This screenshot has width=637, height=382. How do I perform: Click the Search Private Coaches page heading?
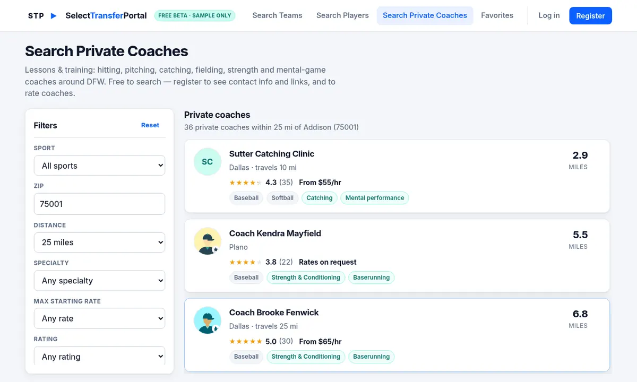tap(107, 51)
